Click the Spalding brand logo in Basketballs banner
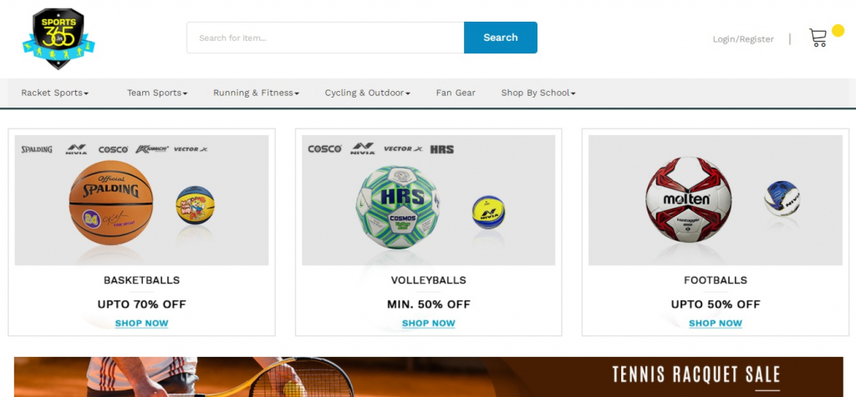The height and width of the screenshot is (397, 856). 37,149
